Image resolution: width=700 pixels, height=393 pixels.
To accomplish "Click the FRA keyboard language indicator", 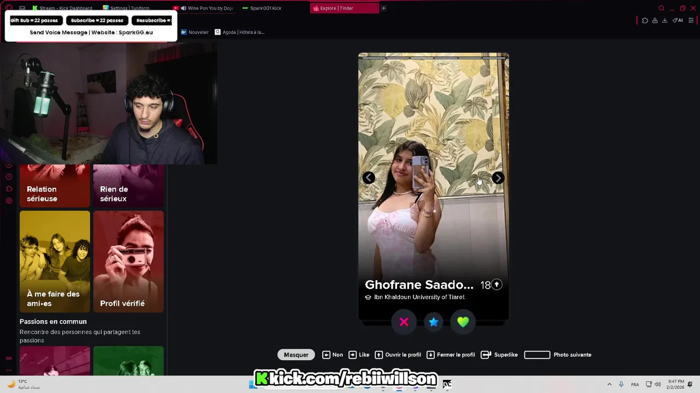I will (x=635, y=384).
